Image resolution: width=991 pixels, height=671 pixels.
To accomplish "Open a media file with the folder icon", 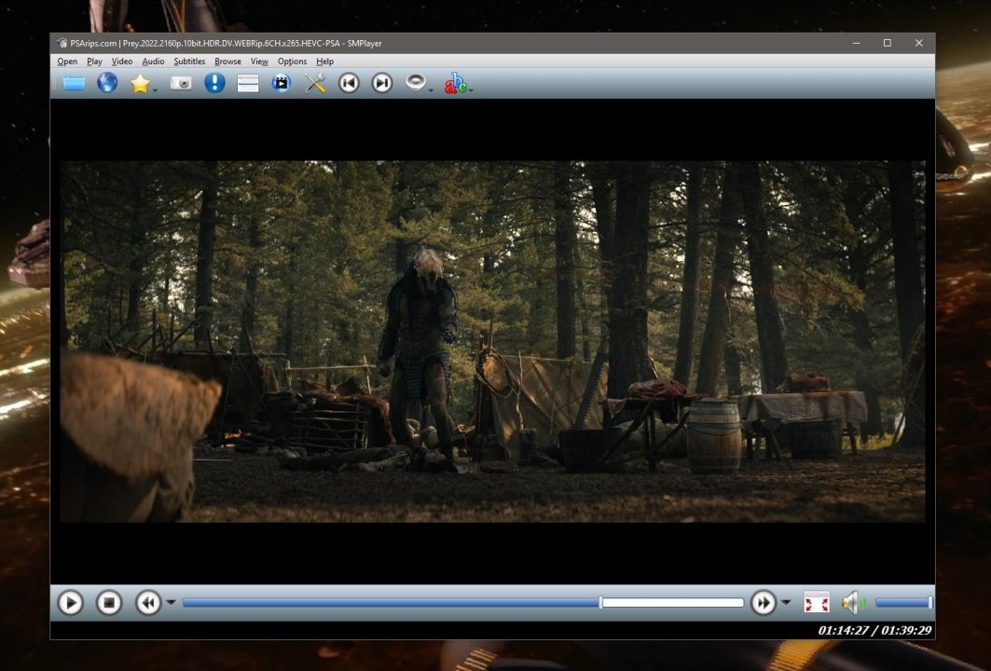I will point(73,83).
